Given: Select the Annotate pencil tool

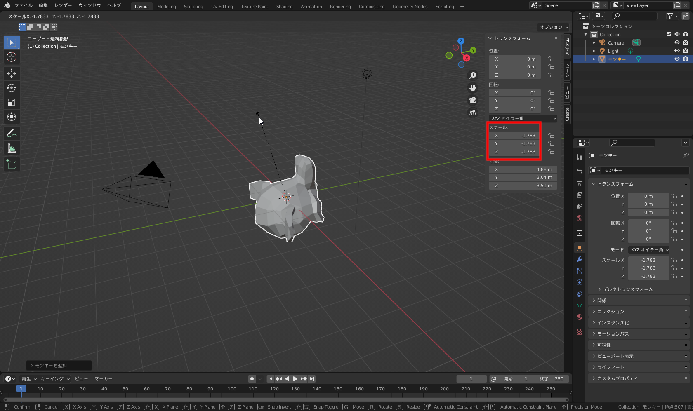Looking at the screenshot, I should pyautogui.click(x=12, y=133).
